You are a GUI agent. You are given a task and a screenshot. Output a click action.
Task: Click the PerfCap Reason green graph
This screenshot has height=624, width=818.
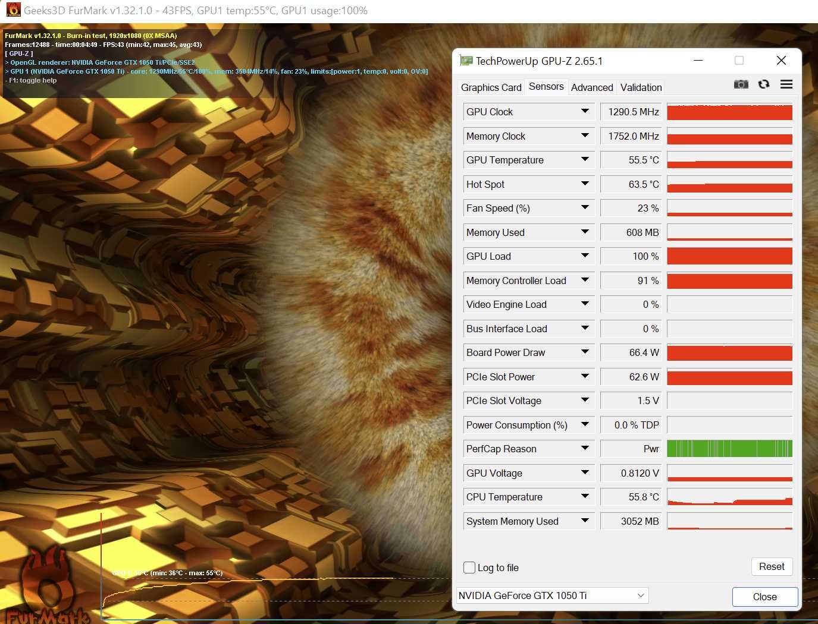[x=729, y=449]
